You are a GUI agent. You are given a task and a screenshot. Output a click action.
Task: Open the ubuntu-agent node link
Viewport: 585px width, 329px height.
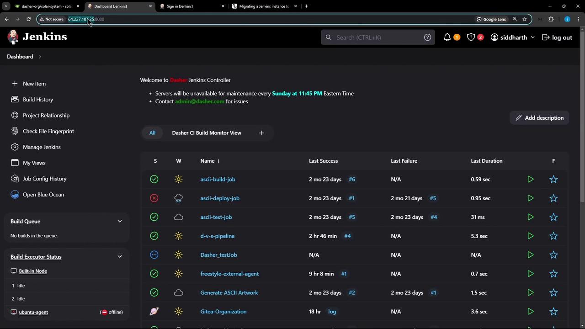click(33, 312)
